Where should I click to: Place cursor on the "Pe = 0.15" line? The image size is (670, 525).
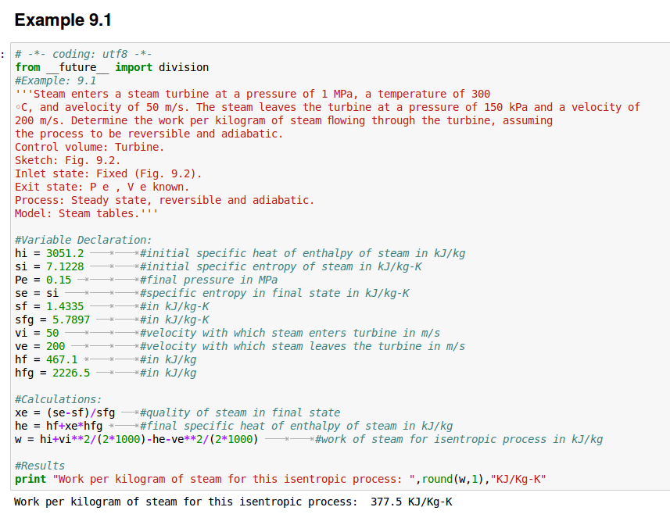(x=43, y=280)
